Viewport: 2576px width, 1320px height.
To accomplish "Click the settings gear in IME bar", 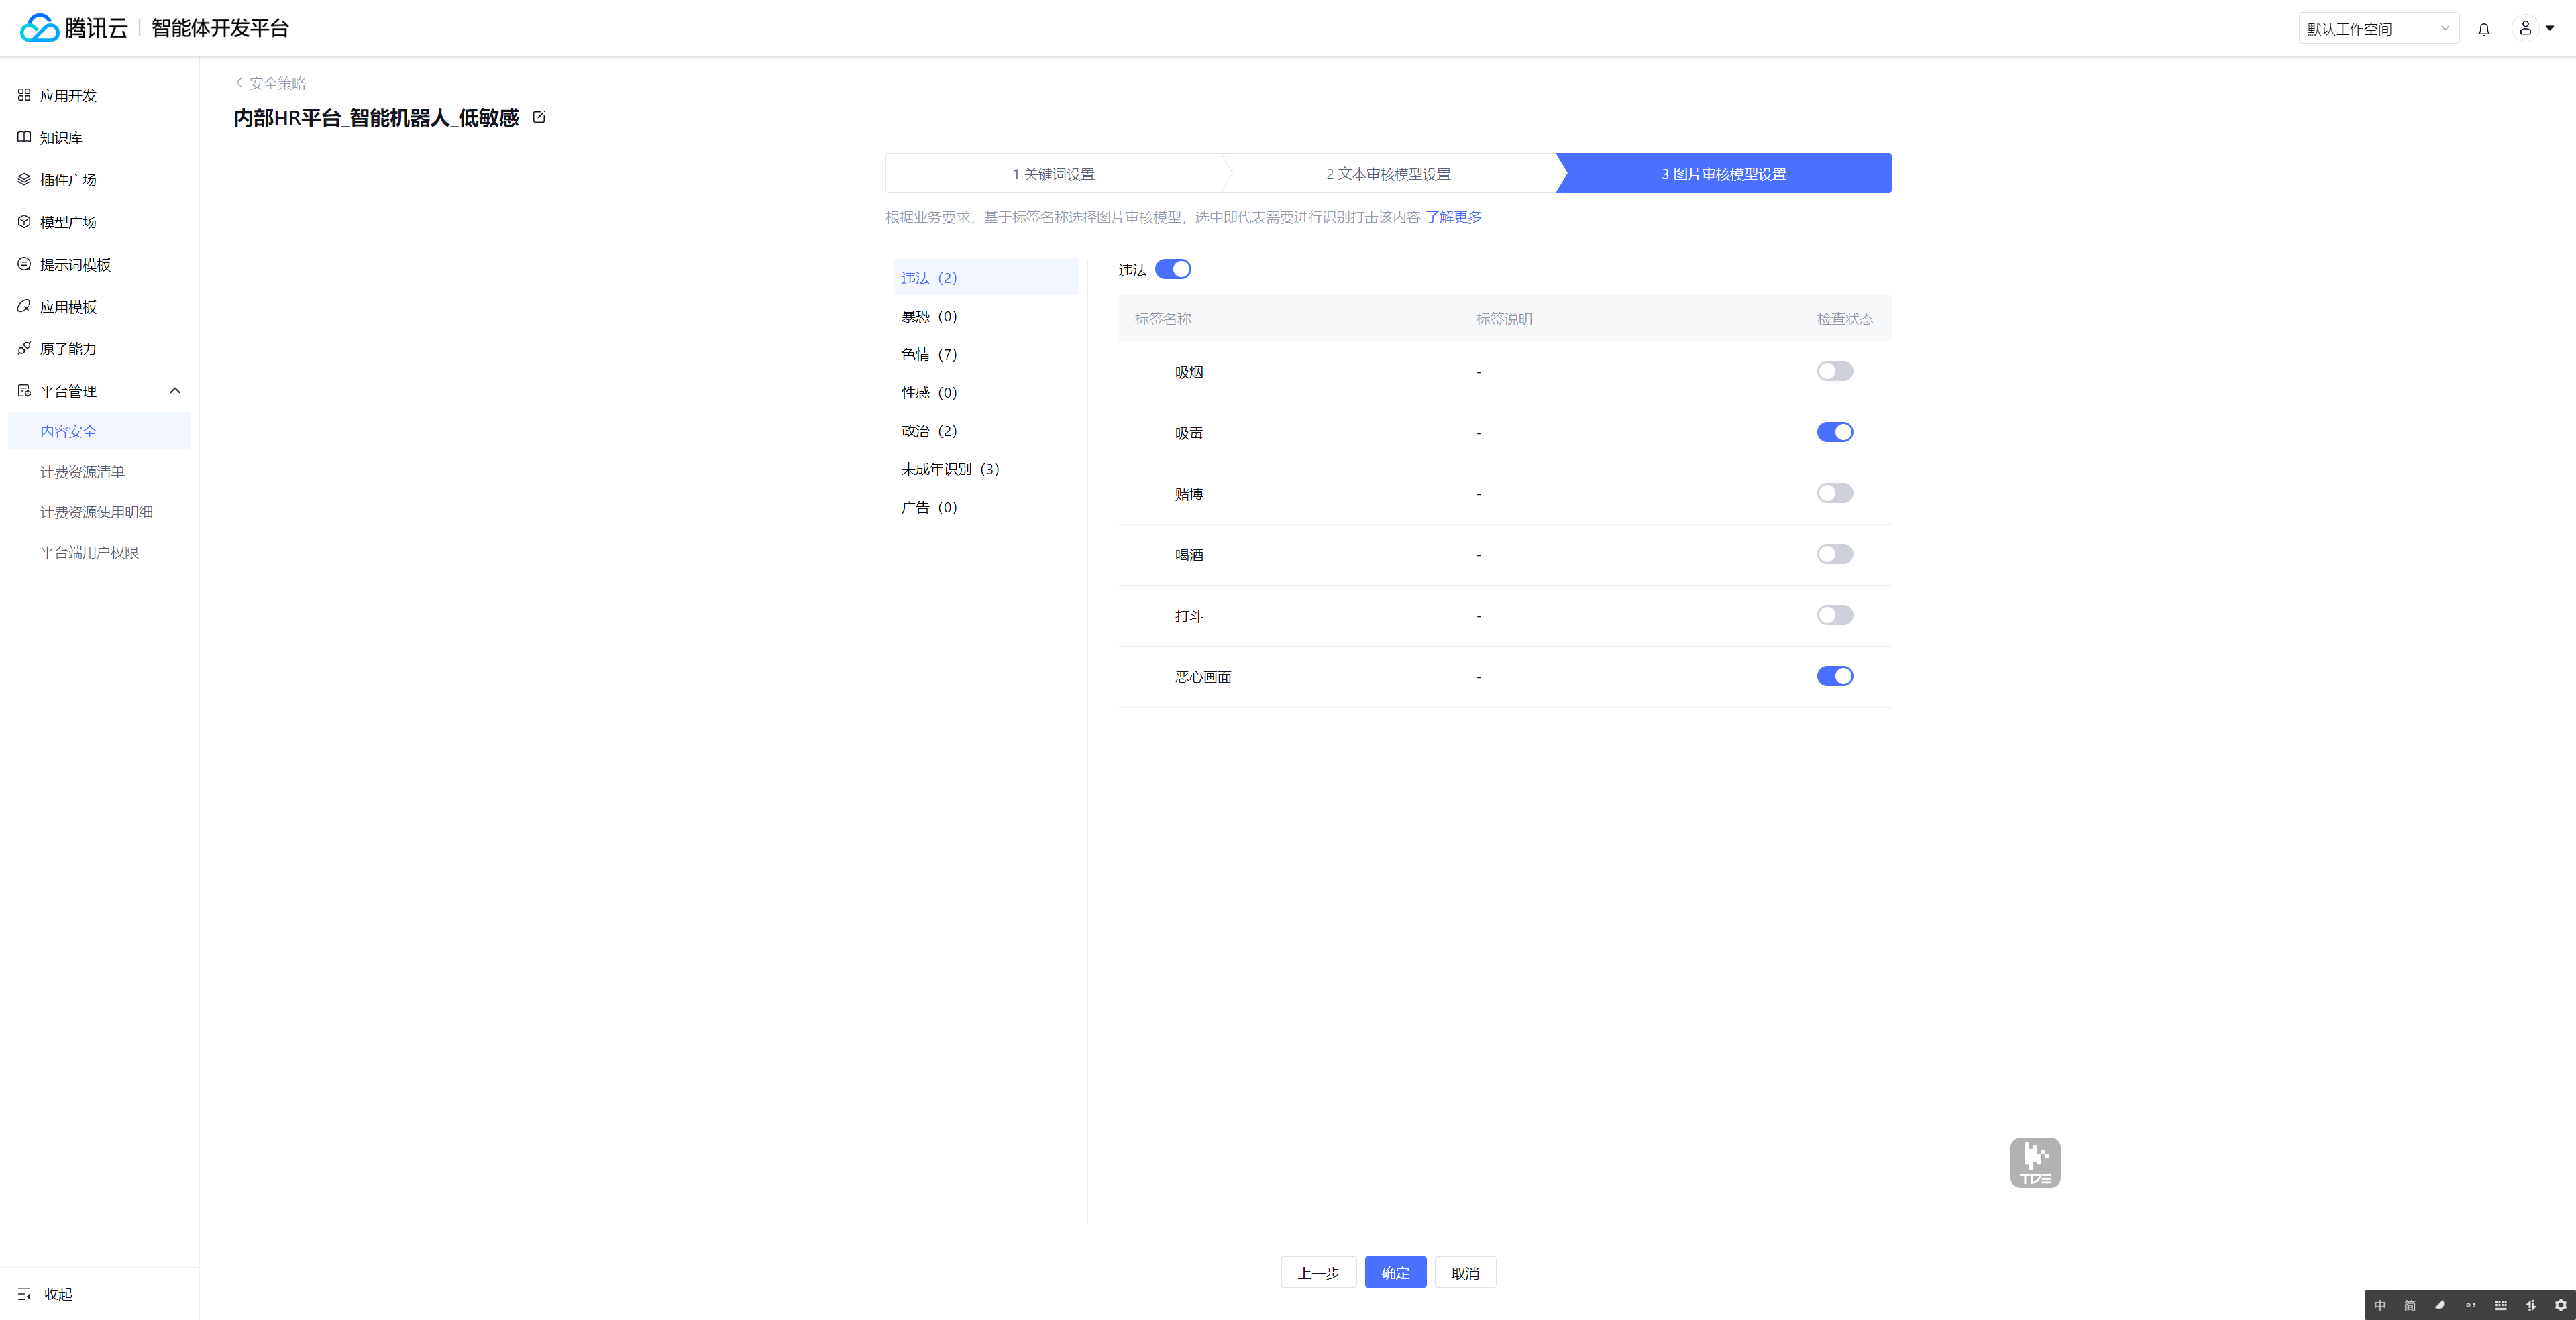I will 2560,1304.
